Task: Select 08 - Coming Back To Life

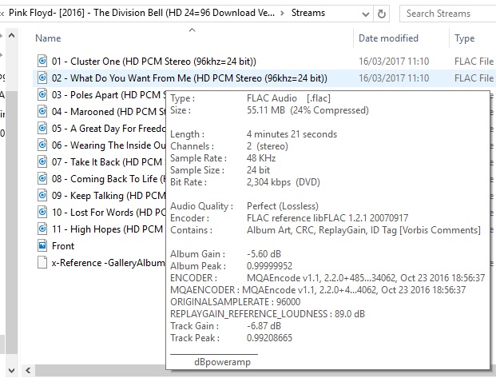Action: (x=109, y=178)
